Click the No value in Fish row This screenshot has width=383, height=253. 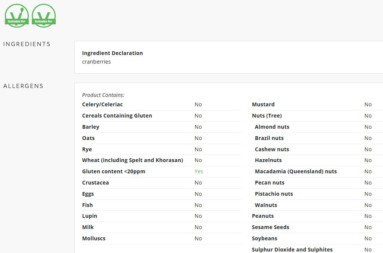(198, 205)
